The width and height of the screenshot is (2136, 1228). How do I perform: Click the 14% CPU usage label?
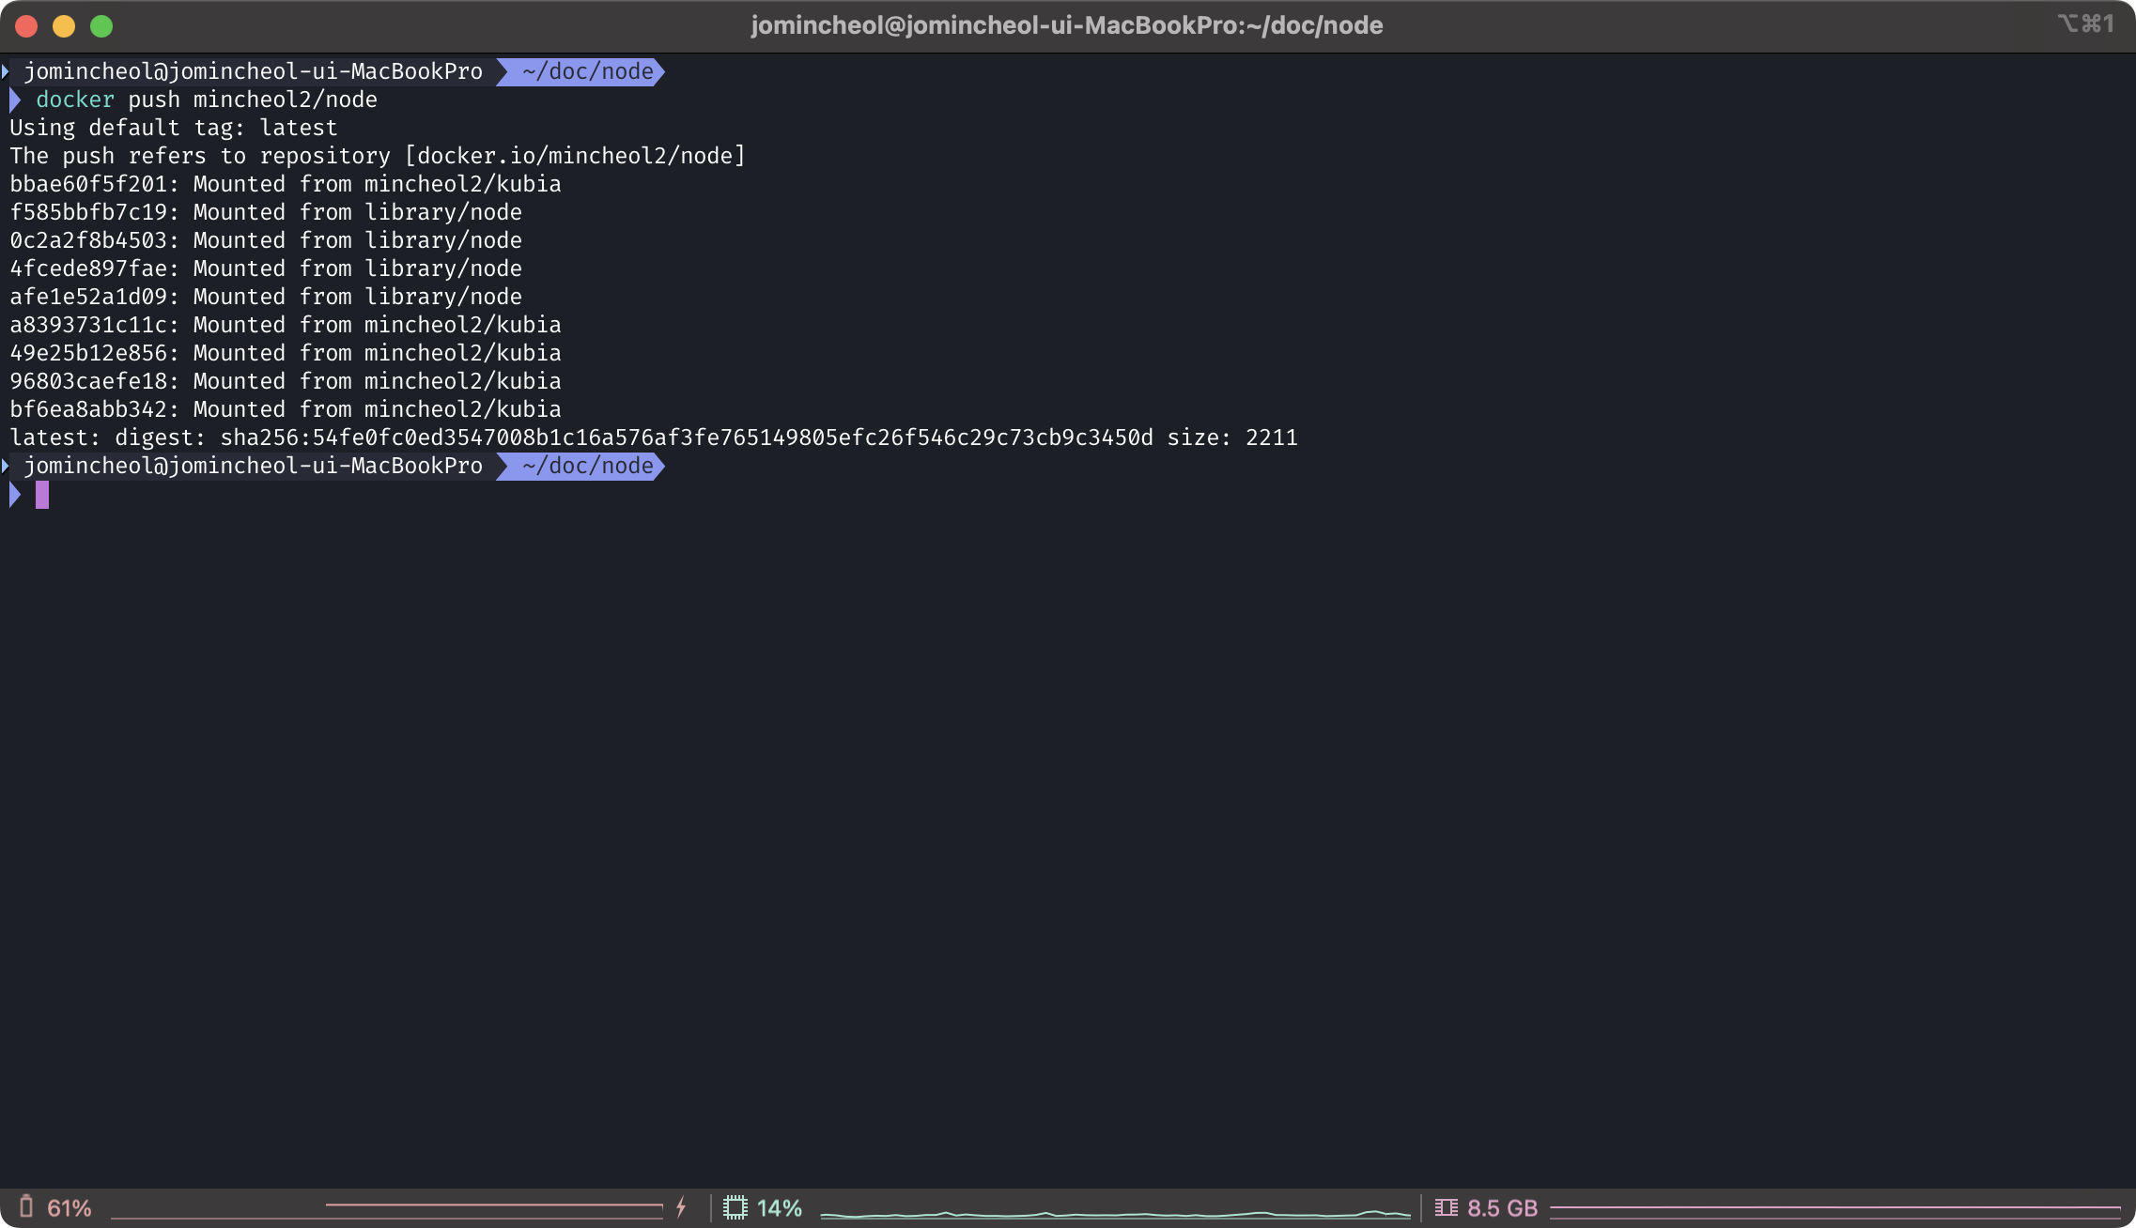780,1208
